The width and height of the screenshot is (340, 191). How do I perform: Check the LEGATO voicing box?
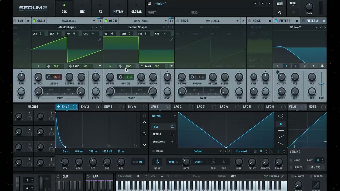(x=291, y=167)
